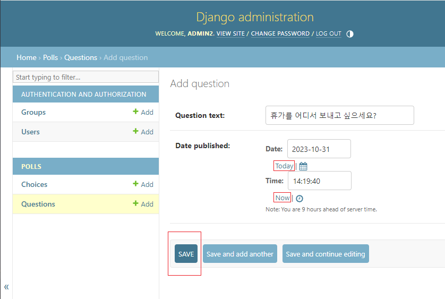Toggle the light/dark theme icon
445x299 pixels.
350,34
